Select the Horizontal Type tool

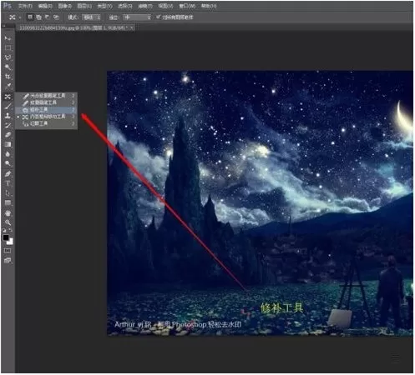coord(8,183)
